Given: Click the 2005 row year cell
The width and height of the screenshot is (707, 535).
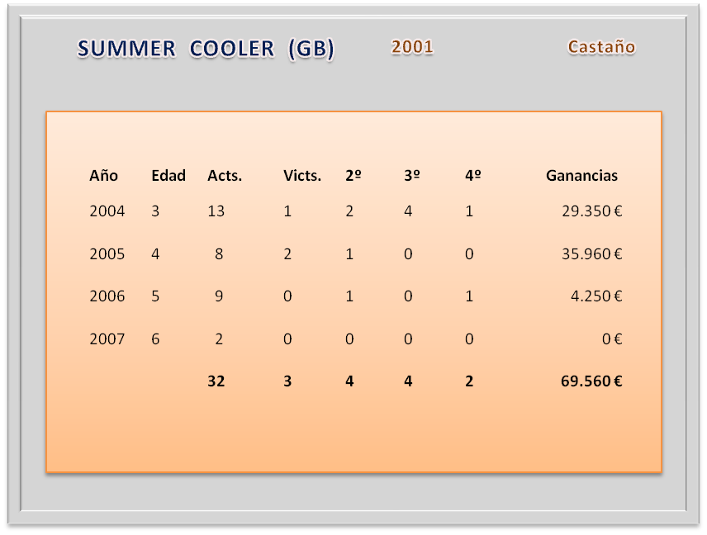Looking at the screenshot, I should click(x=107, y=254).
